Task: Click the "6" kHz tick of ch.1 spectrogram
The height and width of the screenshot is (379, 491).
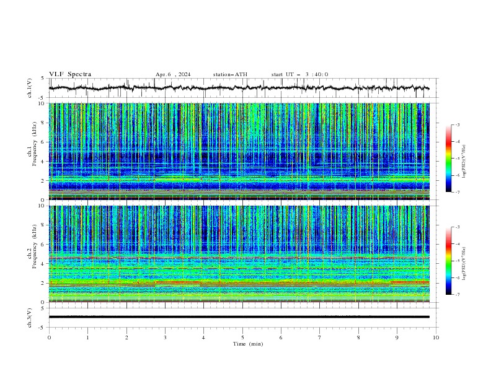Action: (x=44, y=142)
